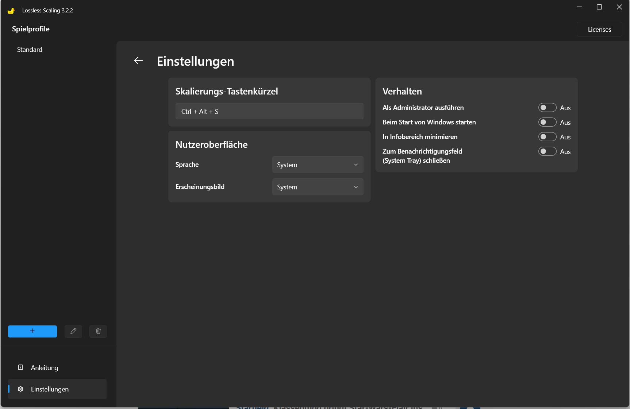Click the trash delete profile icon
The height and width of the screenshot is (409, 630).
(x=98, y=331)
